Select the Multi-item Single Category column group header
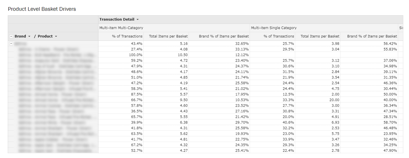 274,28
